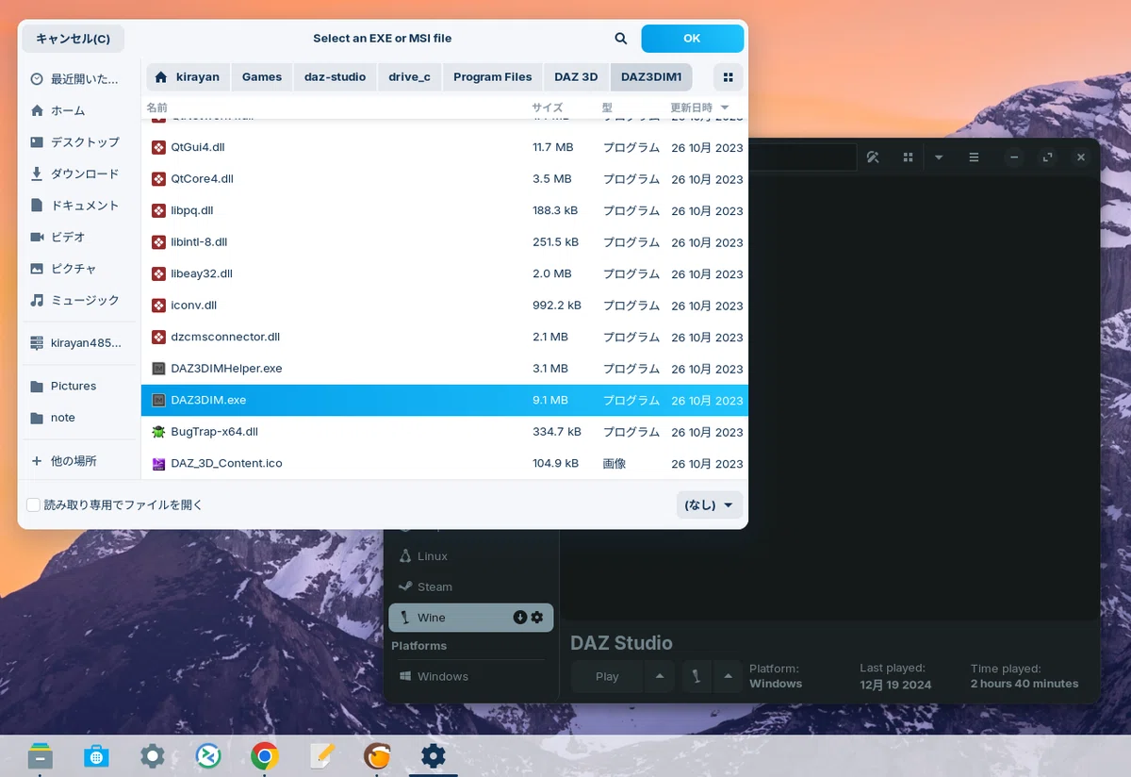This screenshot has width=1131, height=777.
Task: Open the (なし) file filter dropdown
Action: coord(709,505)
